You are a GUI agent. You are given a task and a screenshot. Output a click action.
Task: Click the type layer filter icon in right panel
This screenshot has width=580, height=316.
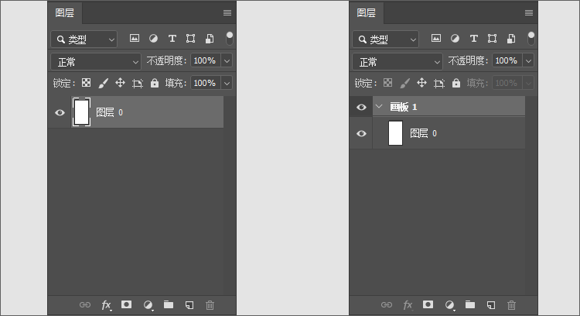[x=473, y=39]
